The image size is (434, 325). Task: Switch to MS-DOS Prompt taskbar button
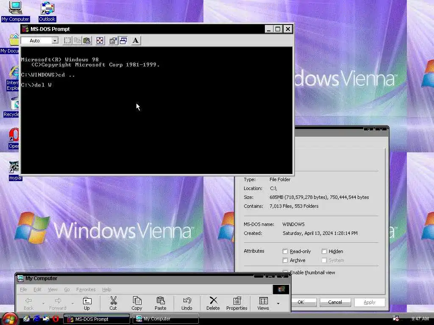(x=97, y=319)
